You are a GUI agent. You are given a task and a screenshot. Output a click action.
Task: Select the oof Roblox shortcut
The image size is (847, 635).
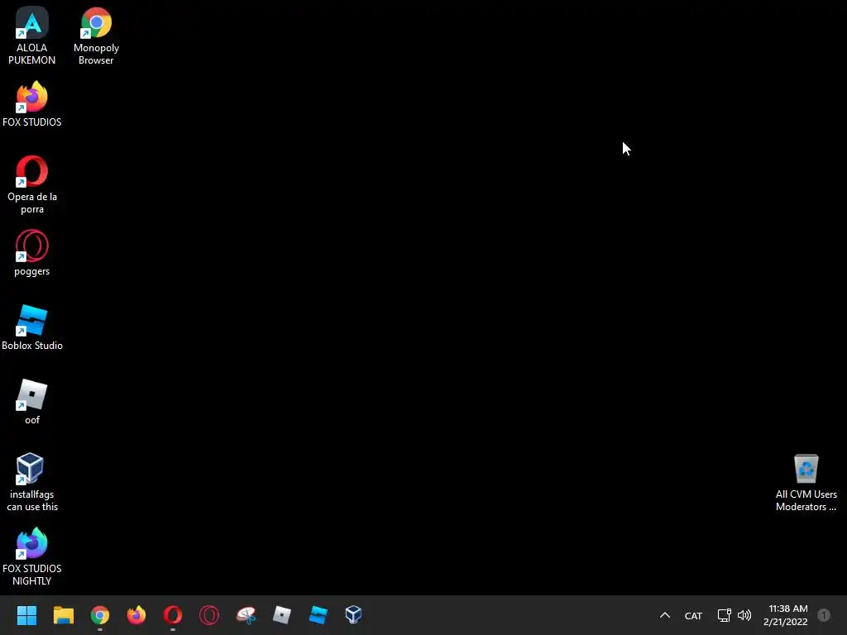tap(32, 402)
